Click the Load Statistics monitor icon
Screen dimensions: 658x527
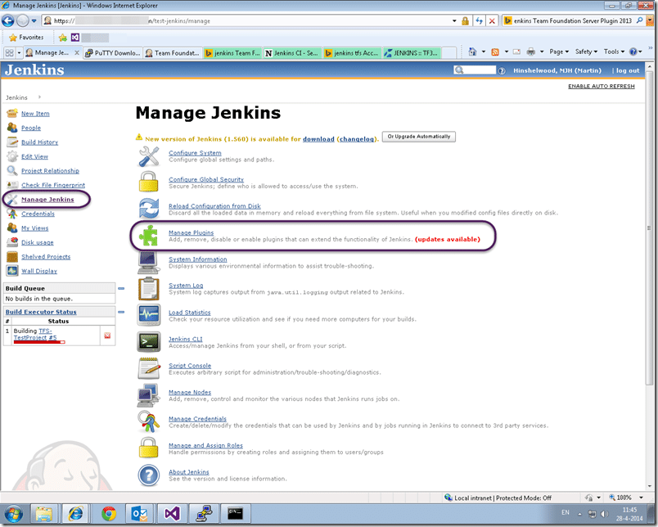point(149,315)
